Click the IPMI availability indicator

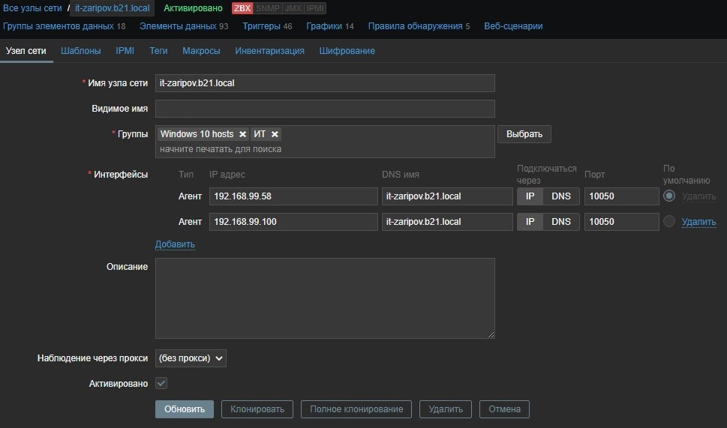tap(315, 8)
